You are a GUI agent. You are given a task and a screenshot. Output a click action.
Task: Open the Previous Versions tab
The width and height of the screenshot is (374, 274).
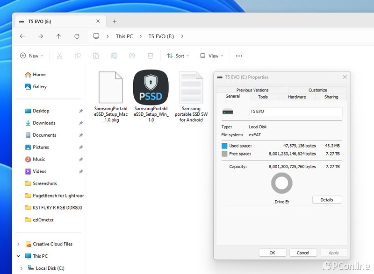(252, 90)
